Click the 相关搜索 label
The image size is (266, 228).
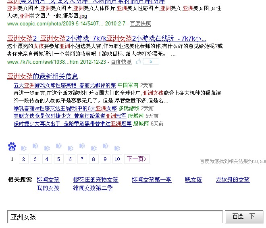[20, 180]
